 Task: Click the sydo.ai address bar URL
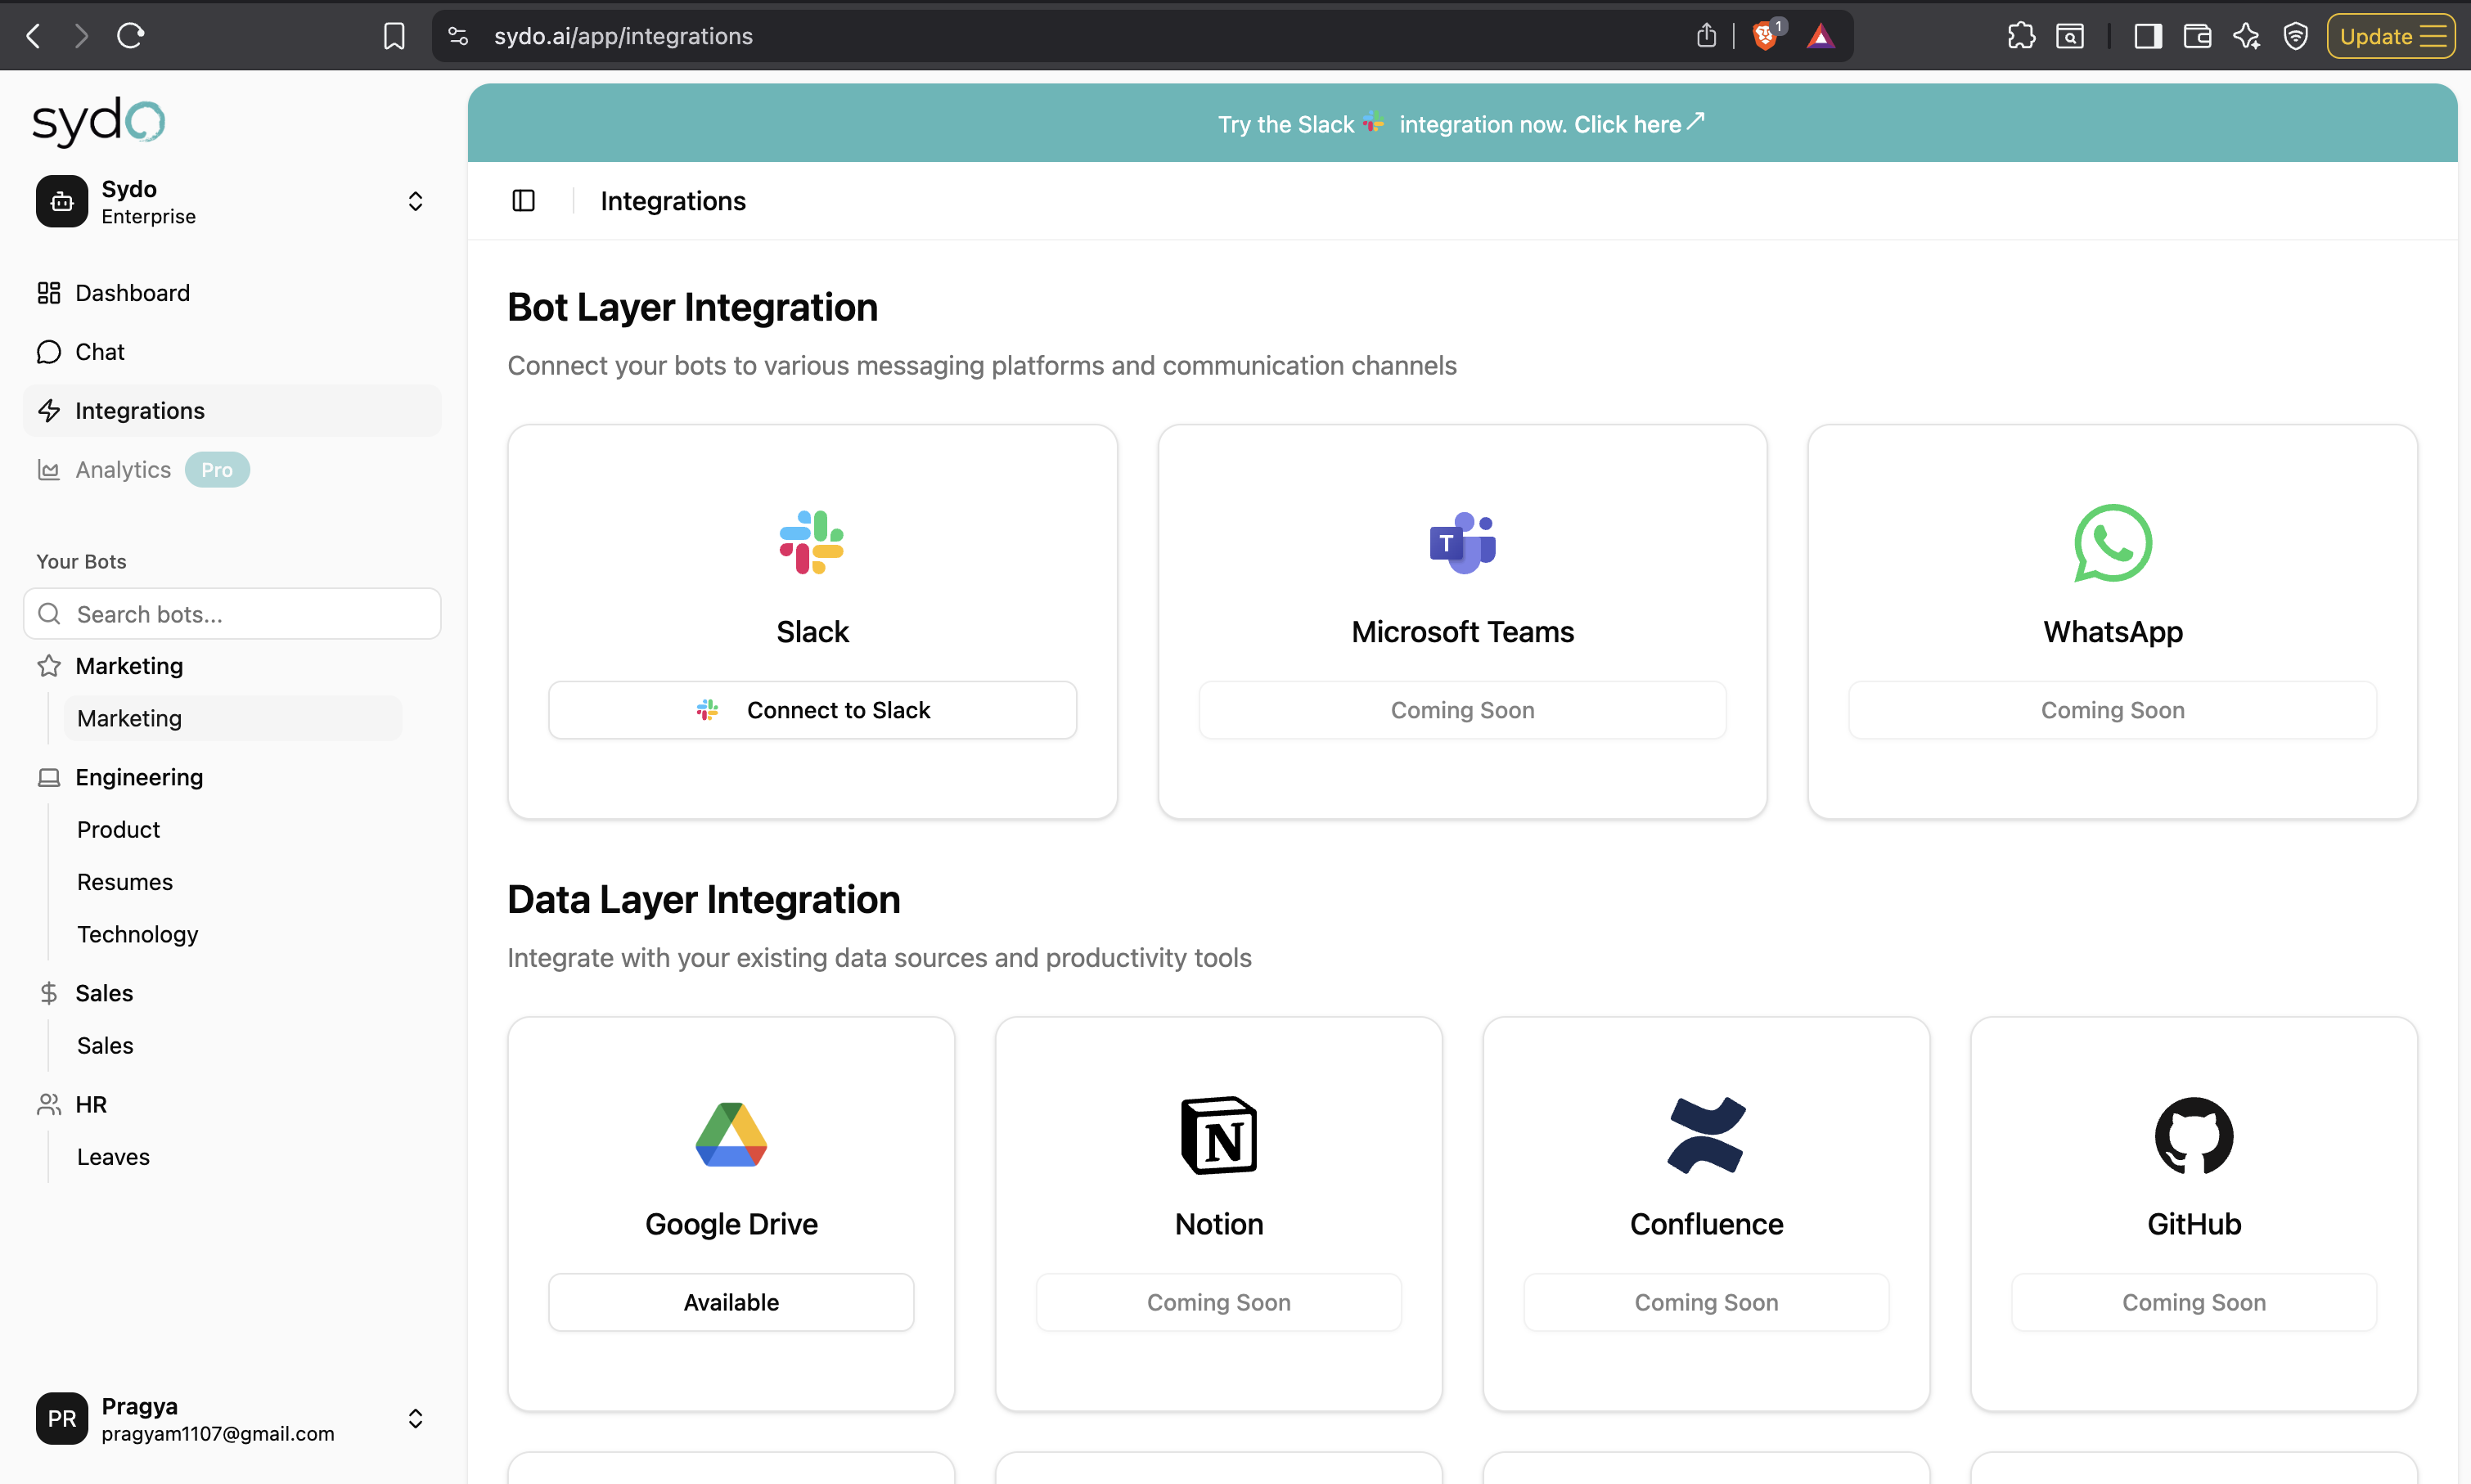[x=623, y=36]
